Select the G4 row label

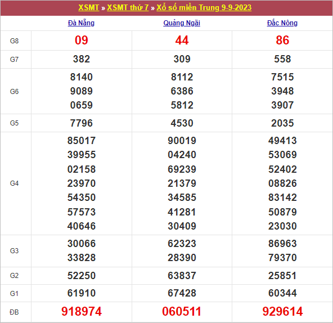point(14,183)
